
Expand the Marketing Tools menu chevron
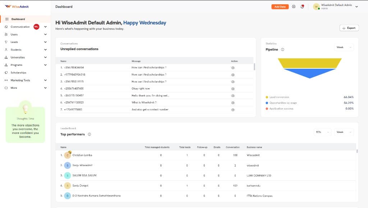(x=45, y=80)
